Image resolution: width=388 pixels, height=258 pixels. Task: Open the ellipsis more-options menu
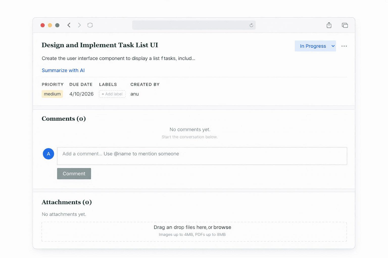coord(344,46)
